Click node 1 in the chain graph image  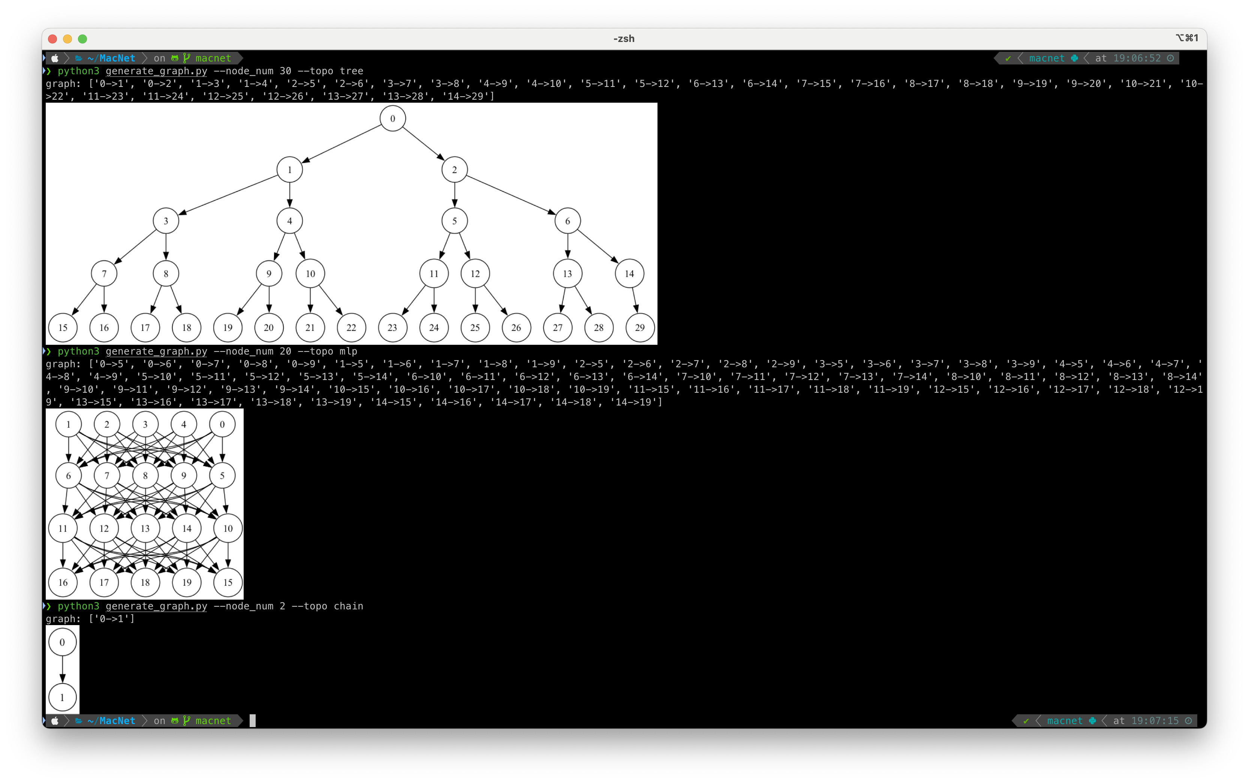62,697
